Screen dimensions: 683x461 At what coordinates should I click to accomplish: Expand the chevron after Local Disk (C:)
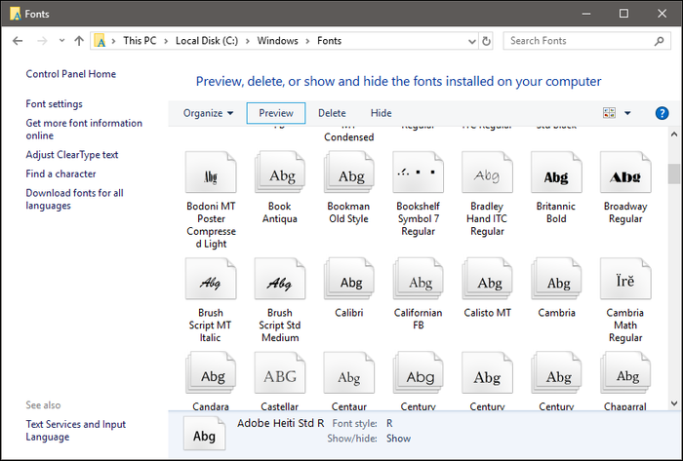click(248, 41)
